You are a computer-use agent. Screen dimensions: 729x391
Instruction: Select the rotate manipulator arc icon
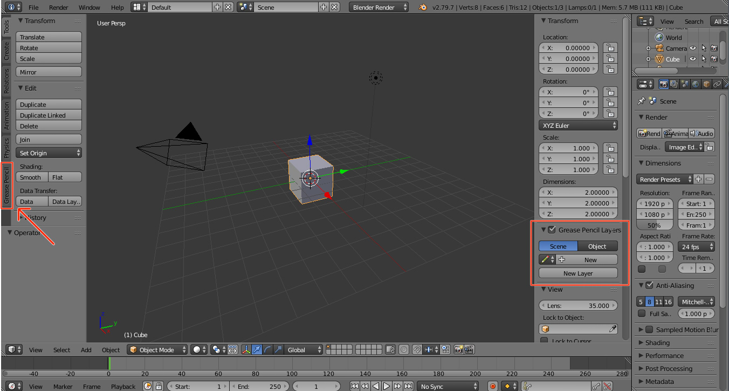pos(268,349)
